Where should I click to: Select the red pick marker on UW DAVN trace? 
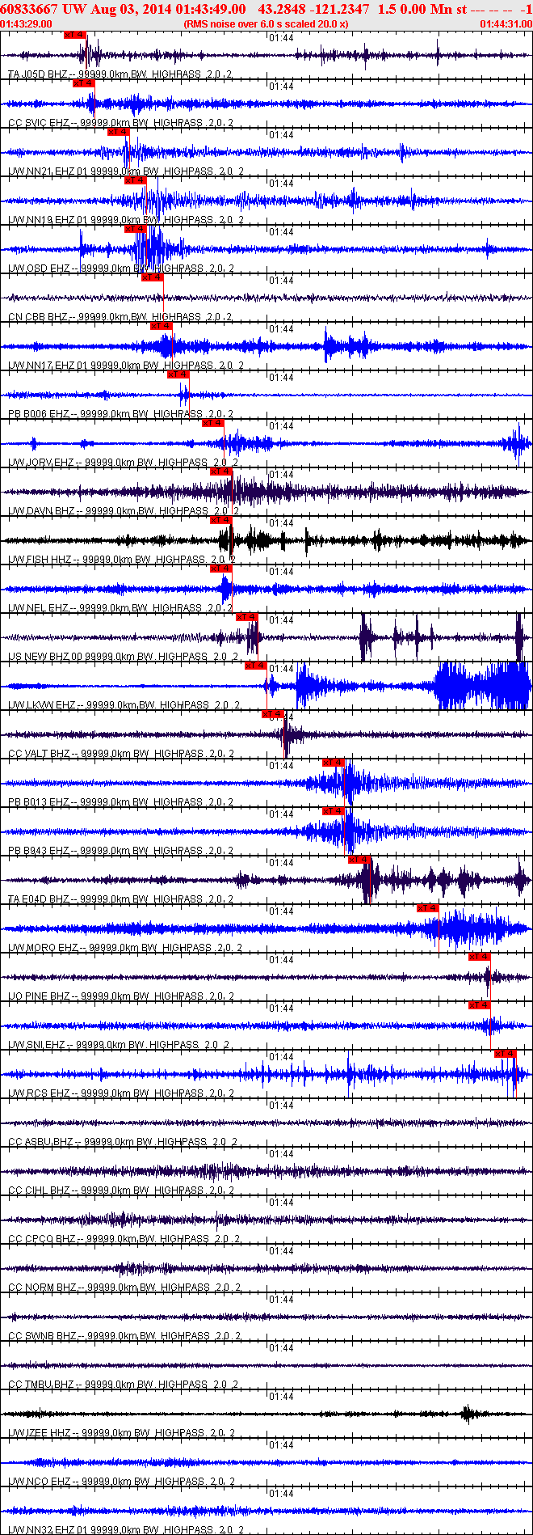point(221,471)
